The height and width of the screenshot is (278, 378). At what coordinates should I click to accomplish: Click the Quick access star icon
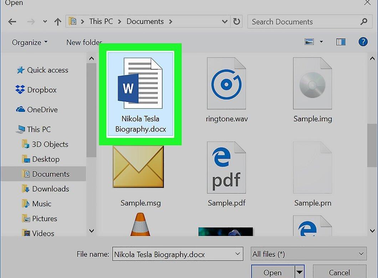(x=21, y=70)
